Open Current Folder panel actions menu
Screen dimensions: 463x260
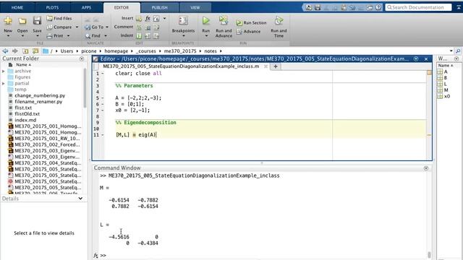click(82, 58)
